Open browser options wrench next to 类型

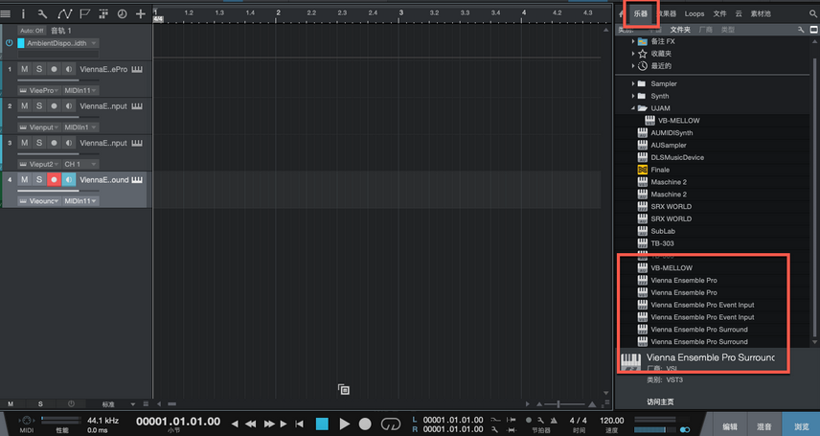pyautogui.click(x=801, y=30)
